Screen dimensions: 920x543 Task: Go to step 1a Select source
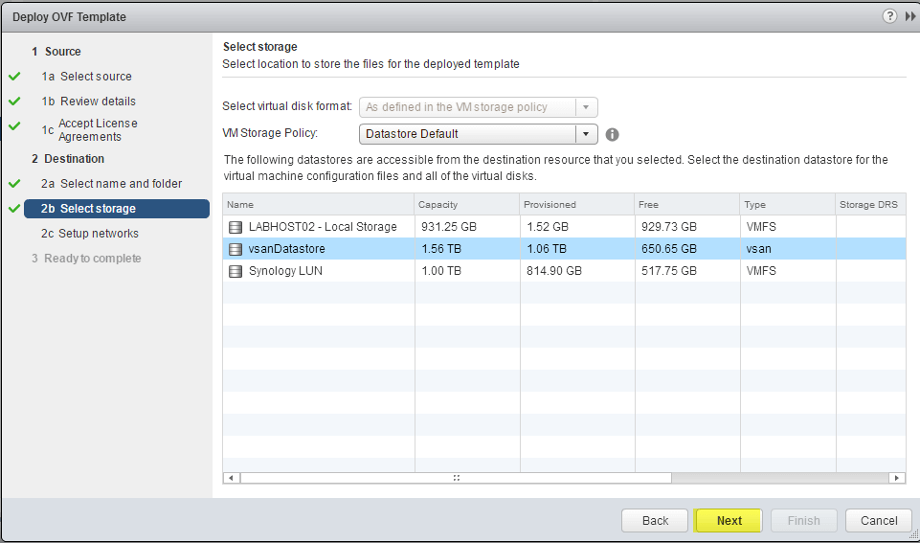[x=87, y=77]
